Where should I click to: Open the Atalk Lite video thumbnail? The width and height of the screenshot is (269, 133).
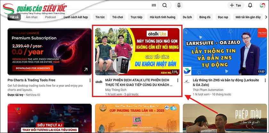click(137, 52)
